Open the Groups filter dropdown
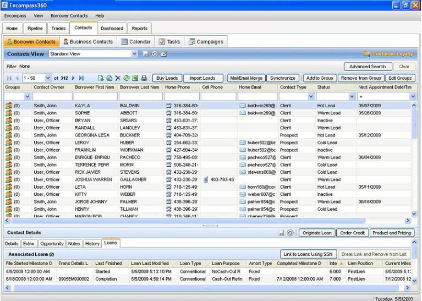 click(x=28, y=96)
